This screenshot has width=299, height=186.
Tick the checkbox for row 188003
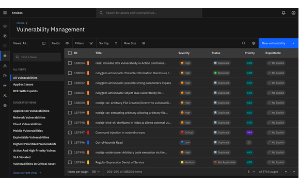(70, 73)
